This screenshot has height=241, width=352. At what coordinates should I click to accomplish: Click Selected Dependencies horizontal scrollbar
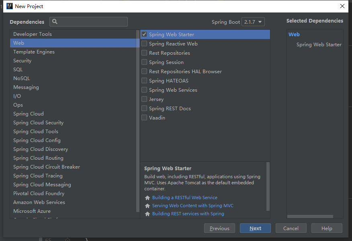(310, 216)
